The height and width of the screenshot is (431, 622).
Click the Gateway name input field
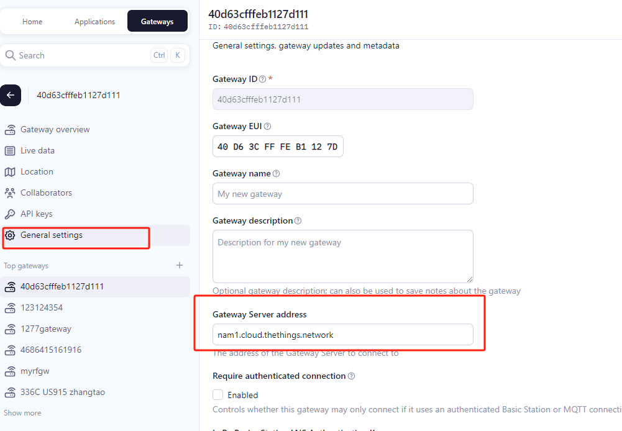point(343,194)
